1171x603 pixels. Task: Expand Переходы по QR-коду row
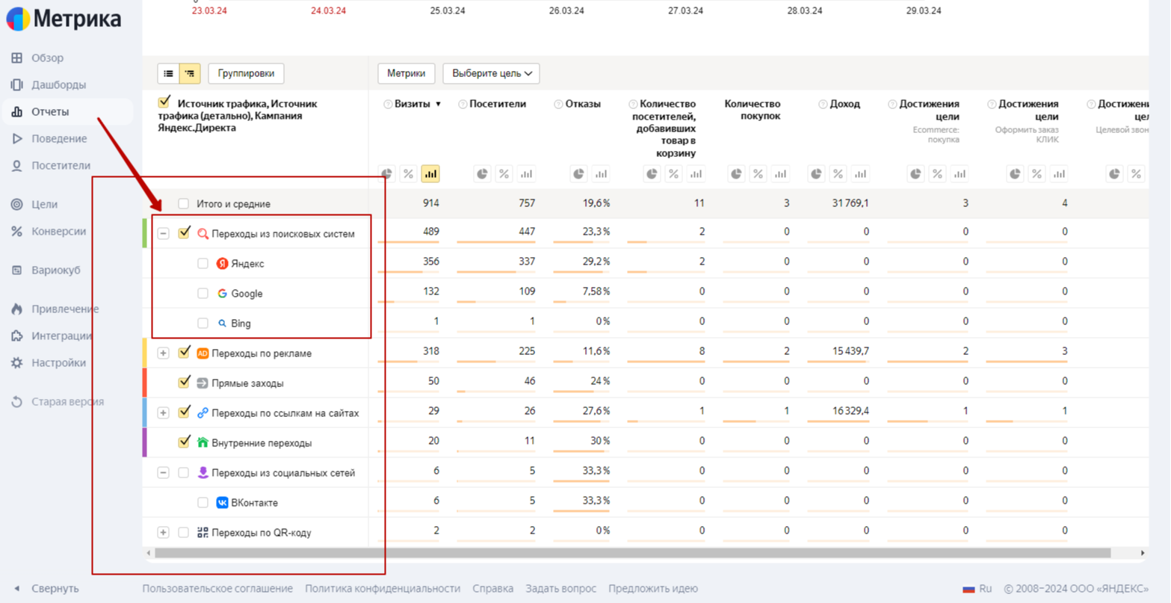pyautogui.click(x=163, y=533)
